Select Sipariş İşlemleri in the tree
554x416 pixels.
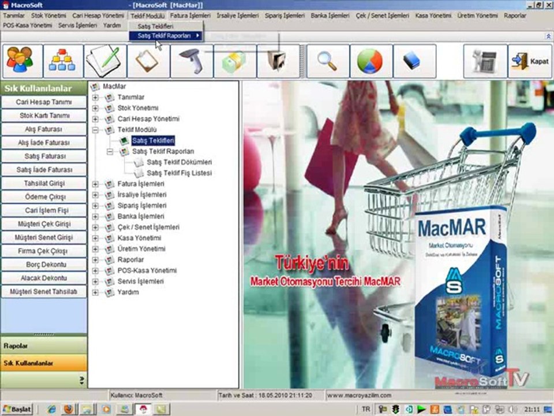(x=142, y=206)
